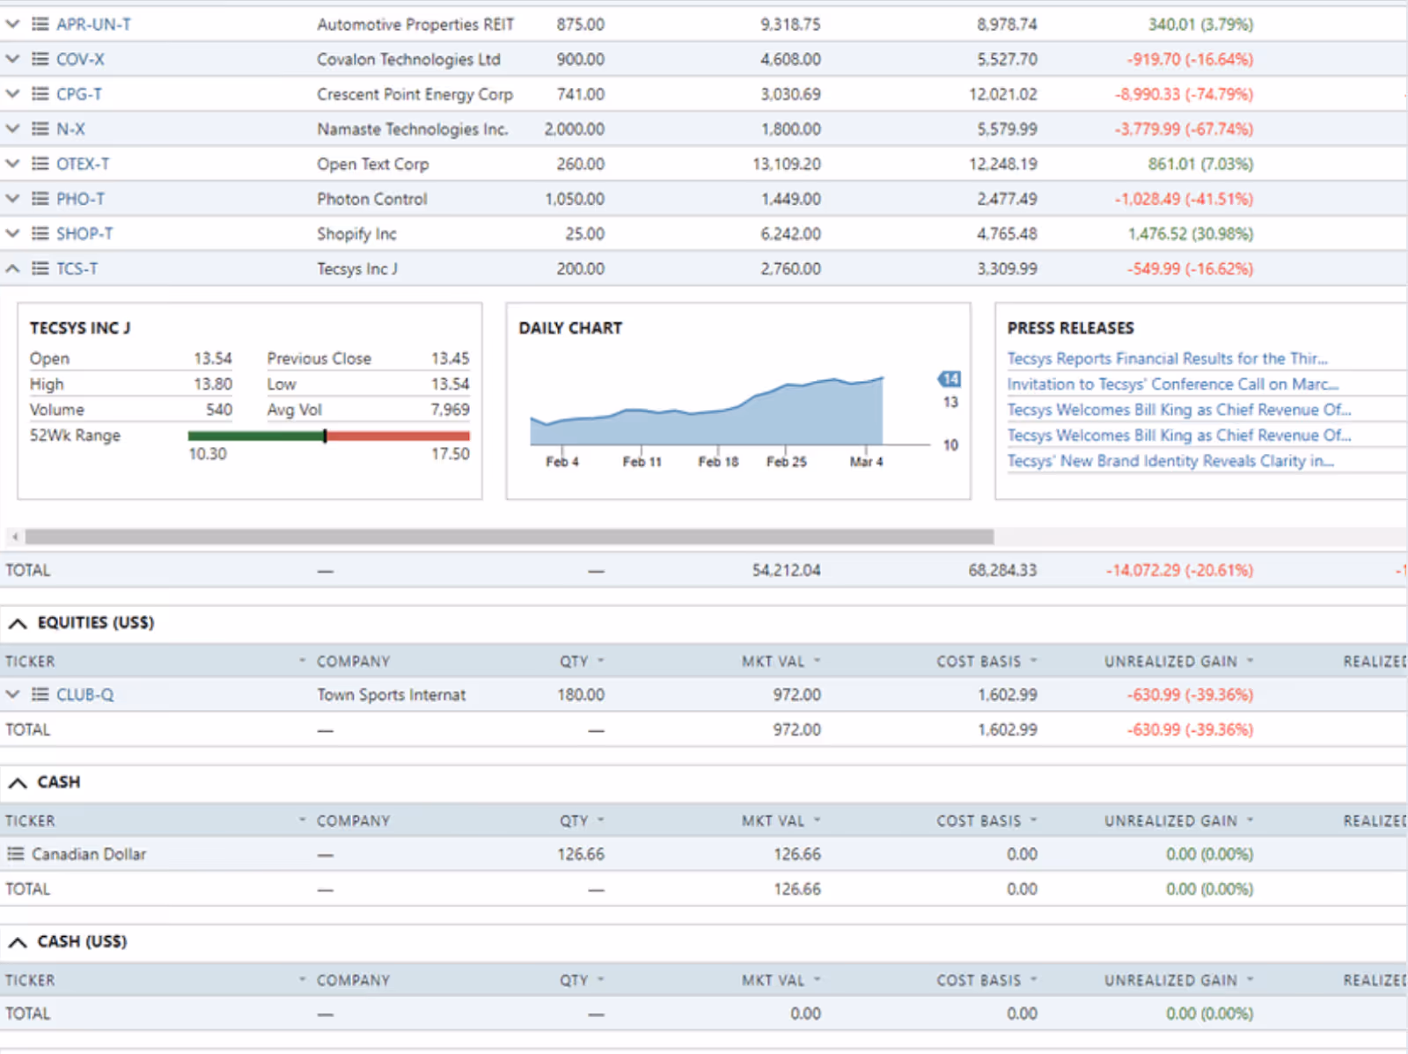The height and width of the screenshot is (1054, 1408).
Task: Open N-X ticker link
Action: click(70, 129)
